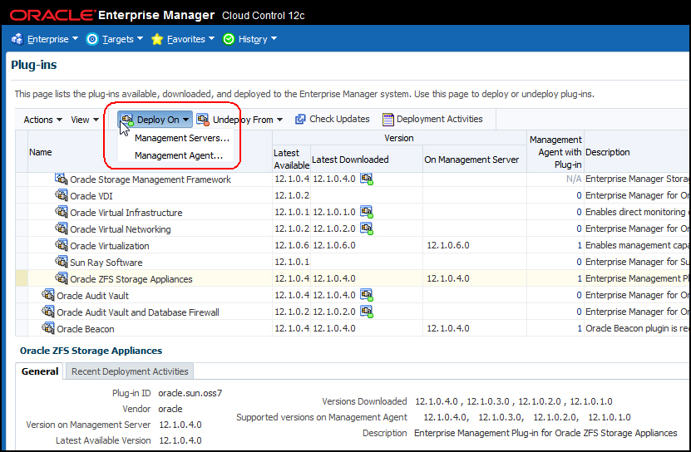Click the Description column header
Screen dimensions: 691x452
[x=607, y=152]
